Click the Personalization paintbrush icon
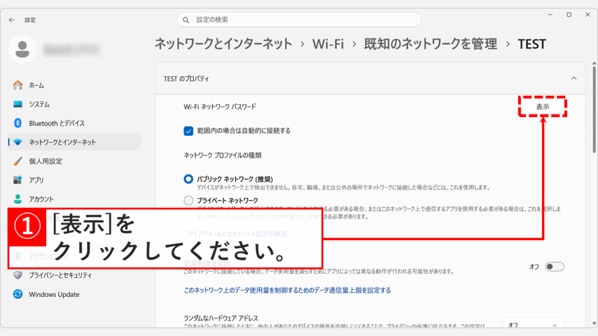598x336 pixels. pos(18,161)
